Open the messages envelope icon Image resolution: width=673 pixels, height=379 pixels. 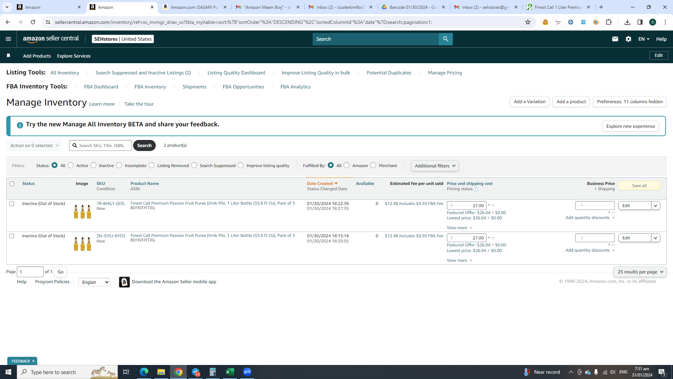click(615, 39)
